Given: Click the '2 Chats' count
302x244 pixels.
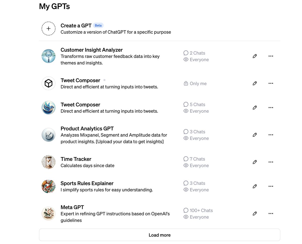Looking at the screenshot, I should [194, 53].
